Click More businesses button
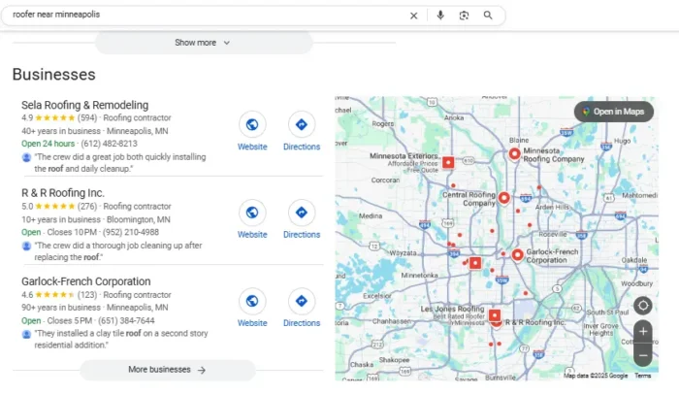The image size is (679, 395). coord(167,370)
